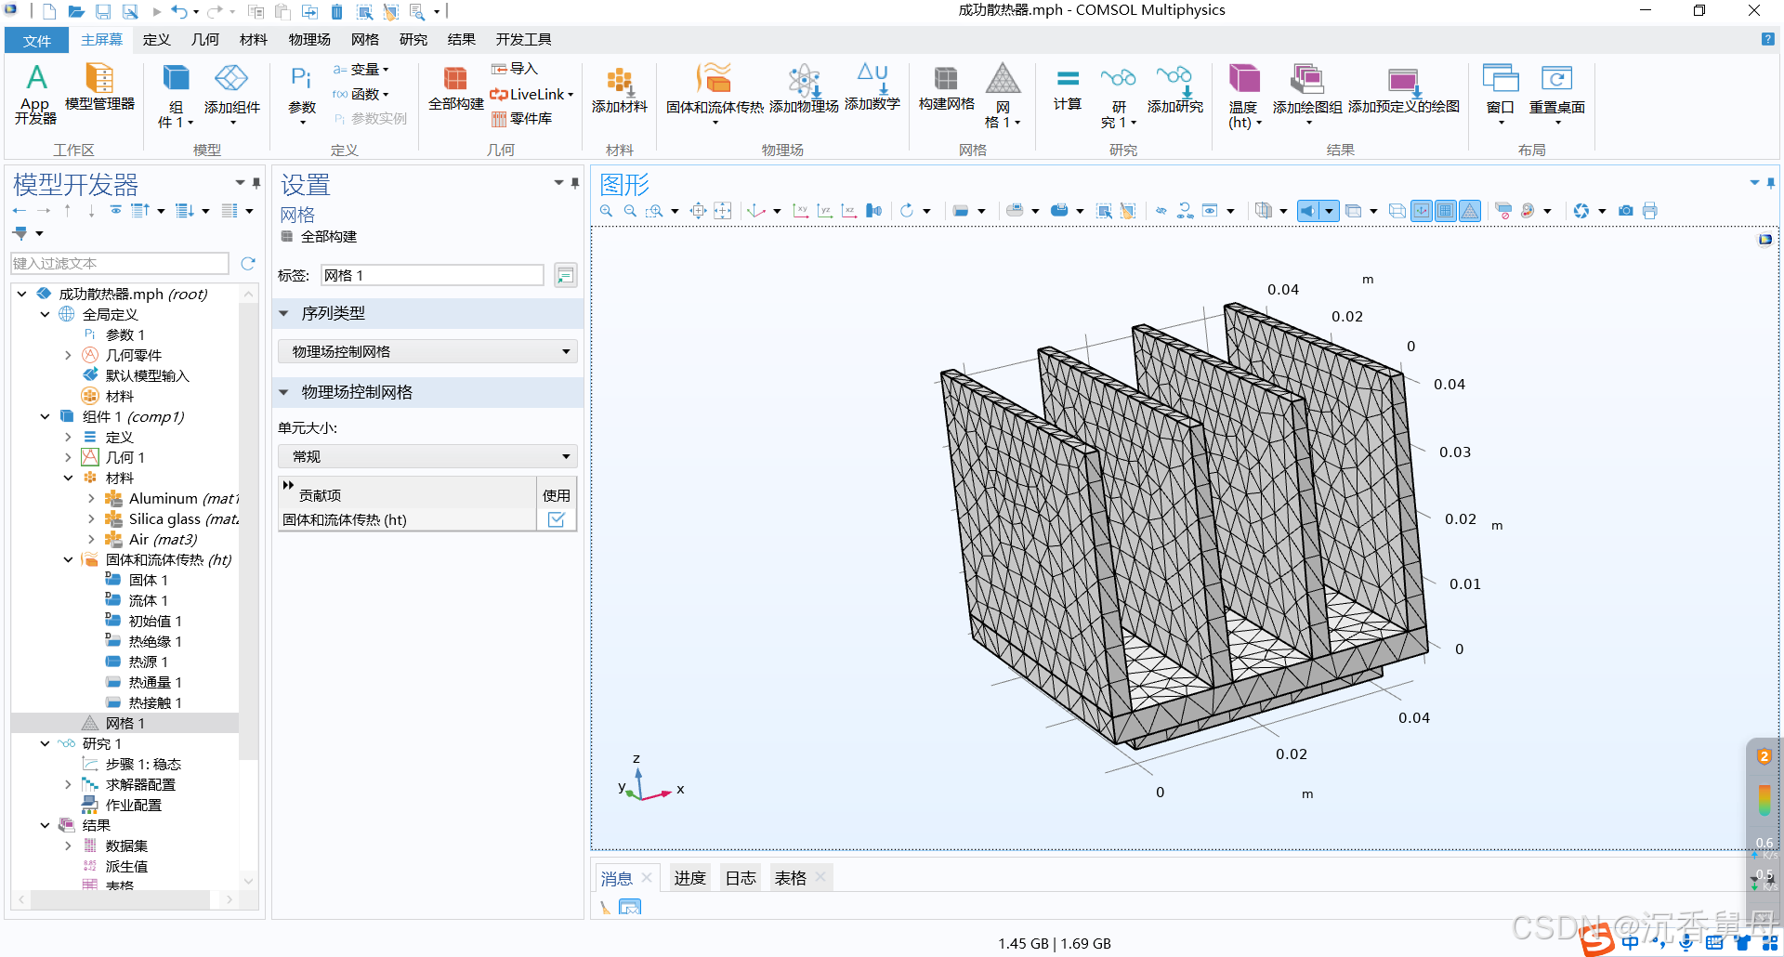Save the model with the save icon
This screenshot has height=957, width=1784.
click(103, 12)
